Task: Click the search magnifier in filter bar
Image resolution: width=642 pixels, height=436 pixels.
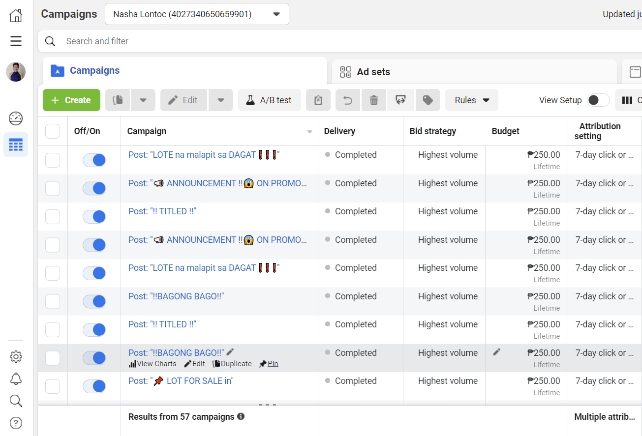Action: pos(50,41)
